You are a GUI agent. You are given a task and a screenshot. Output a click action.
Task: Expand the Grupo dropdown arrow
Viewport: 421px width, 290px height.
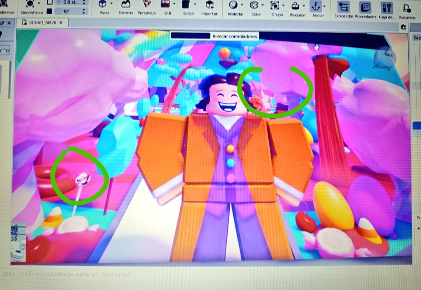pyautogui.click(x=283, y=5)
